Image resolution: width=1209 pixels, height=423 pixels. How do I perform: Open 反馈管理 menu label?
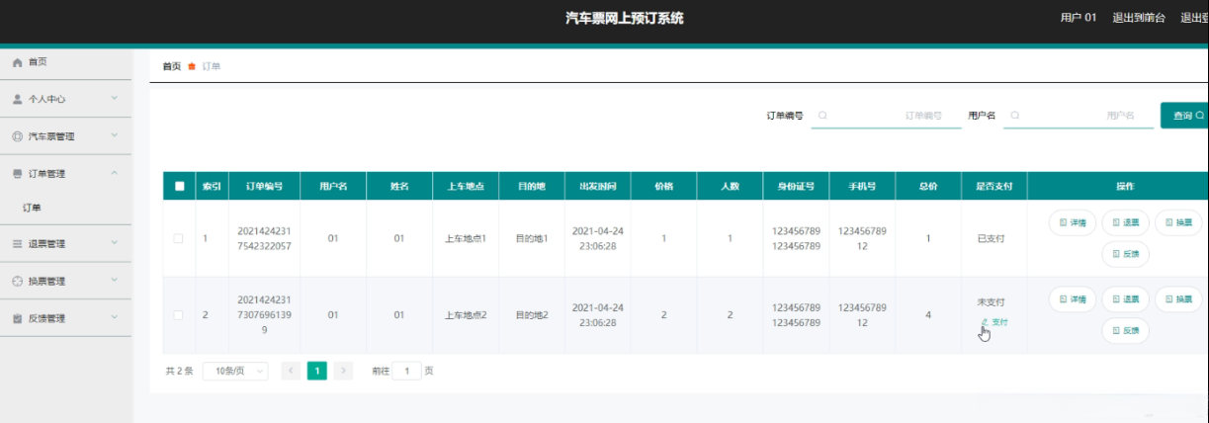point(47,318)
